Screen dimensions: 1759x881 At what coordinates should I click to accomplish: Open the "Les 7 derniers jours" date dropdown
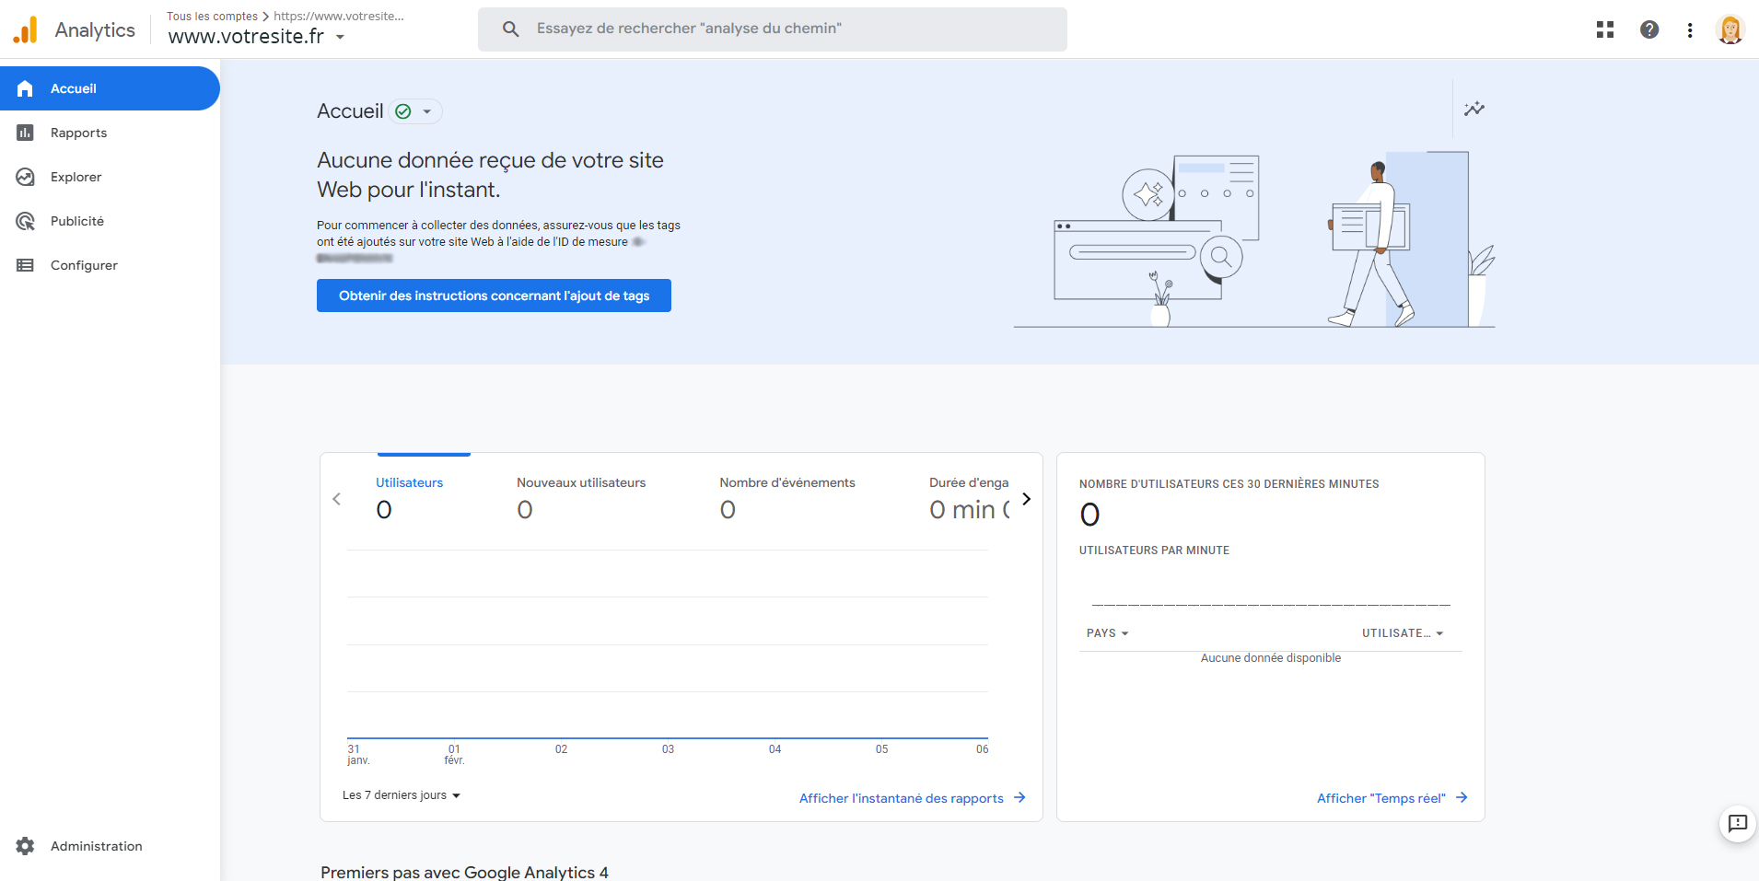click(x=402, y=795)
